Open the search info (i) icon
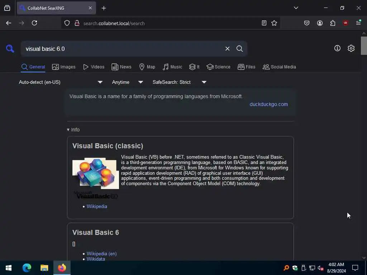Screen dimensions: 367x275 337,48
